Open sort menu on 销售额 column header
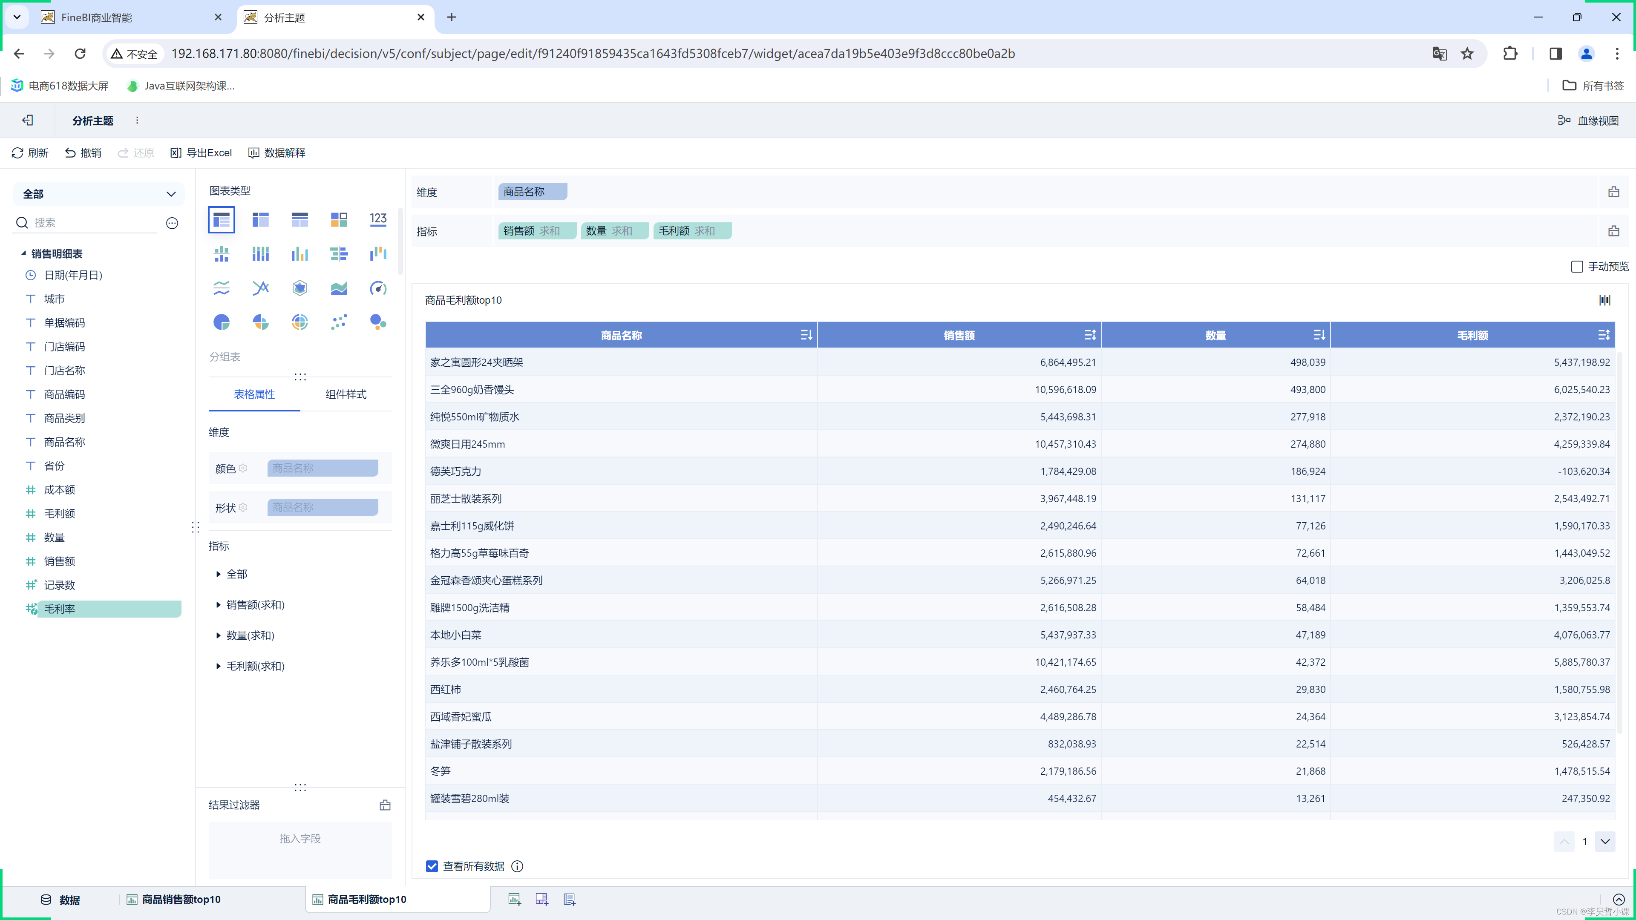Viewport: 1636px width, 920px height. [1090, 335]
